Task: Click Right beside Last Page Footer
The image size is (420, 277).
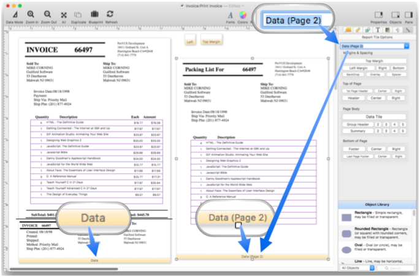Action: (399, 156)
